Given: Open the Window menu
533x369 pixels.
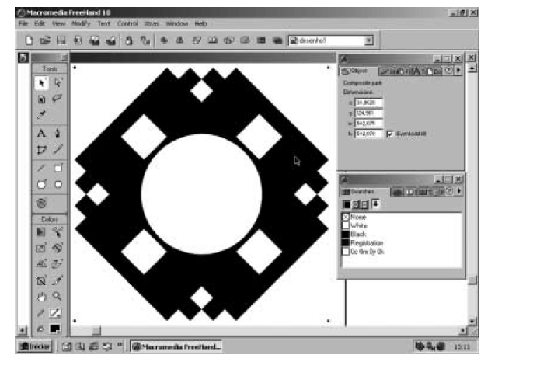Looking at the screenshot, I should 176,24.
